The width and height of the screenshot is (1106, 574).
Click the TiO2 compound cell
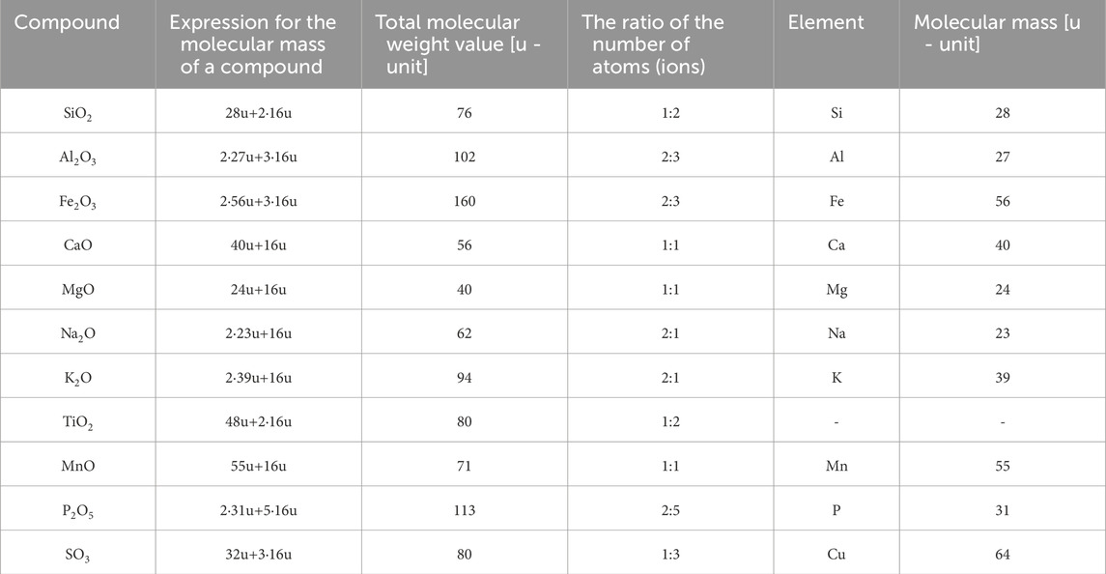[77, 422]
